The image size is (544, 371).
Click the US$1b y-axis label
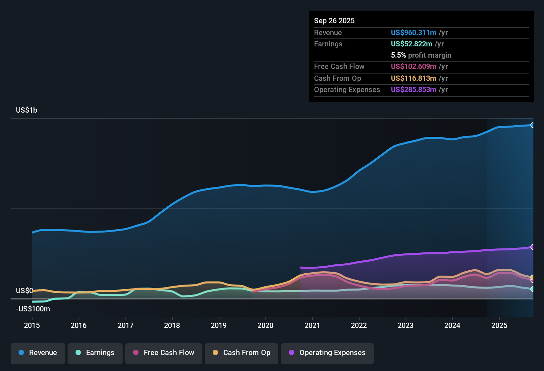[x=27, y=110]
